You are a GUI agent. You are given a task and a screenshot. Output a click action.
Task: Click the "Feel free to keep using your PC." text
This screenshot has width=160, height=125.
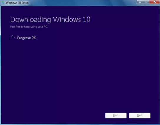29,27
